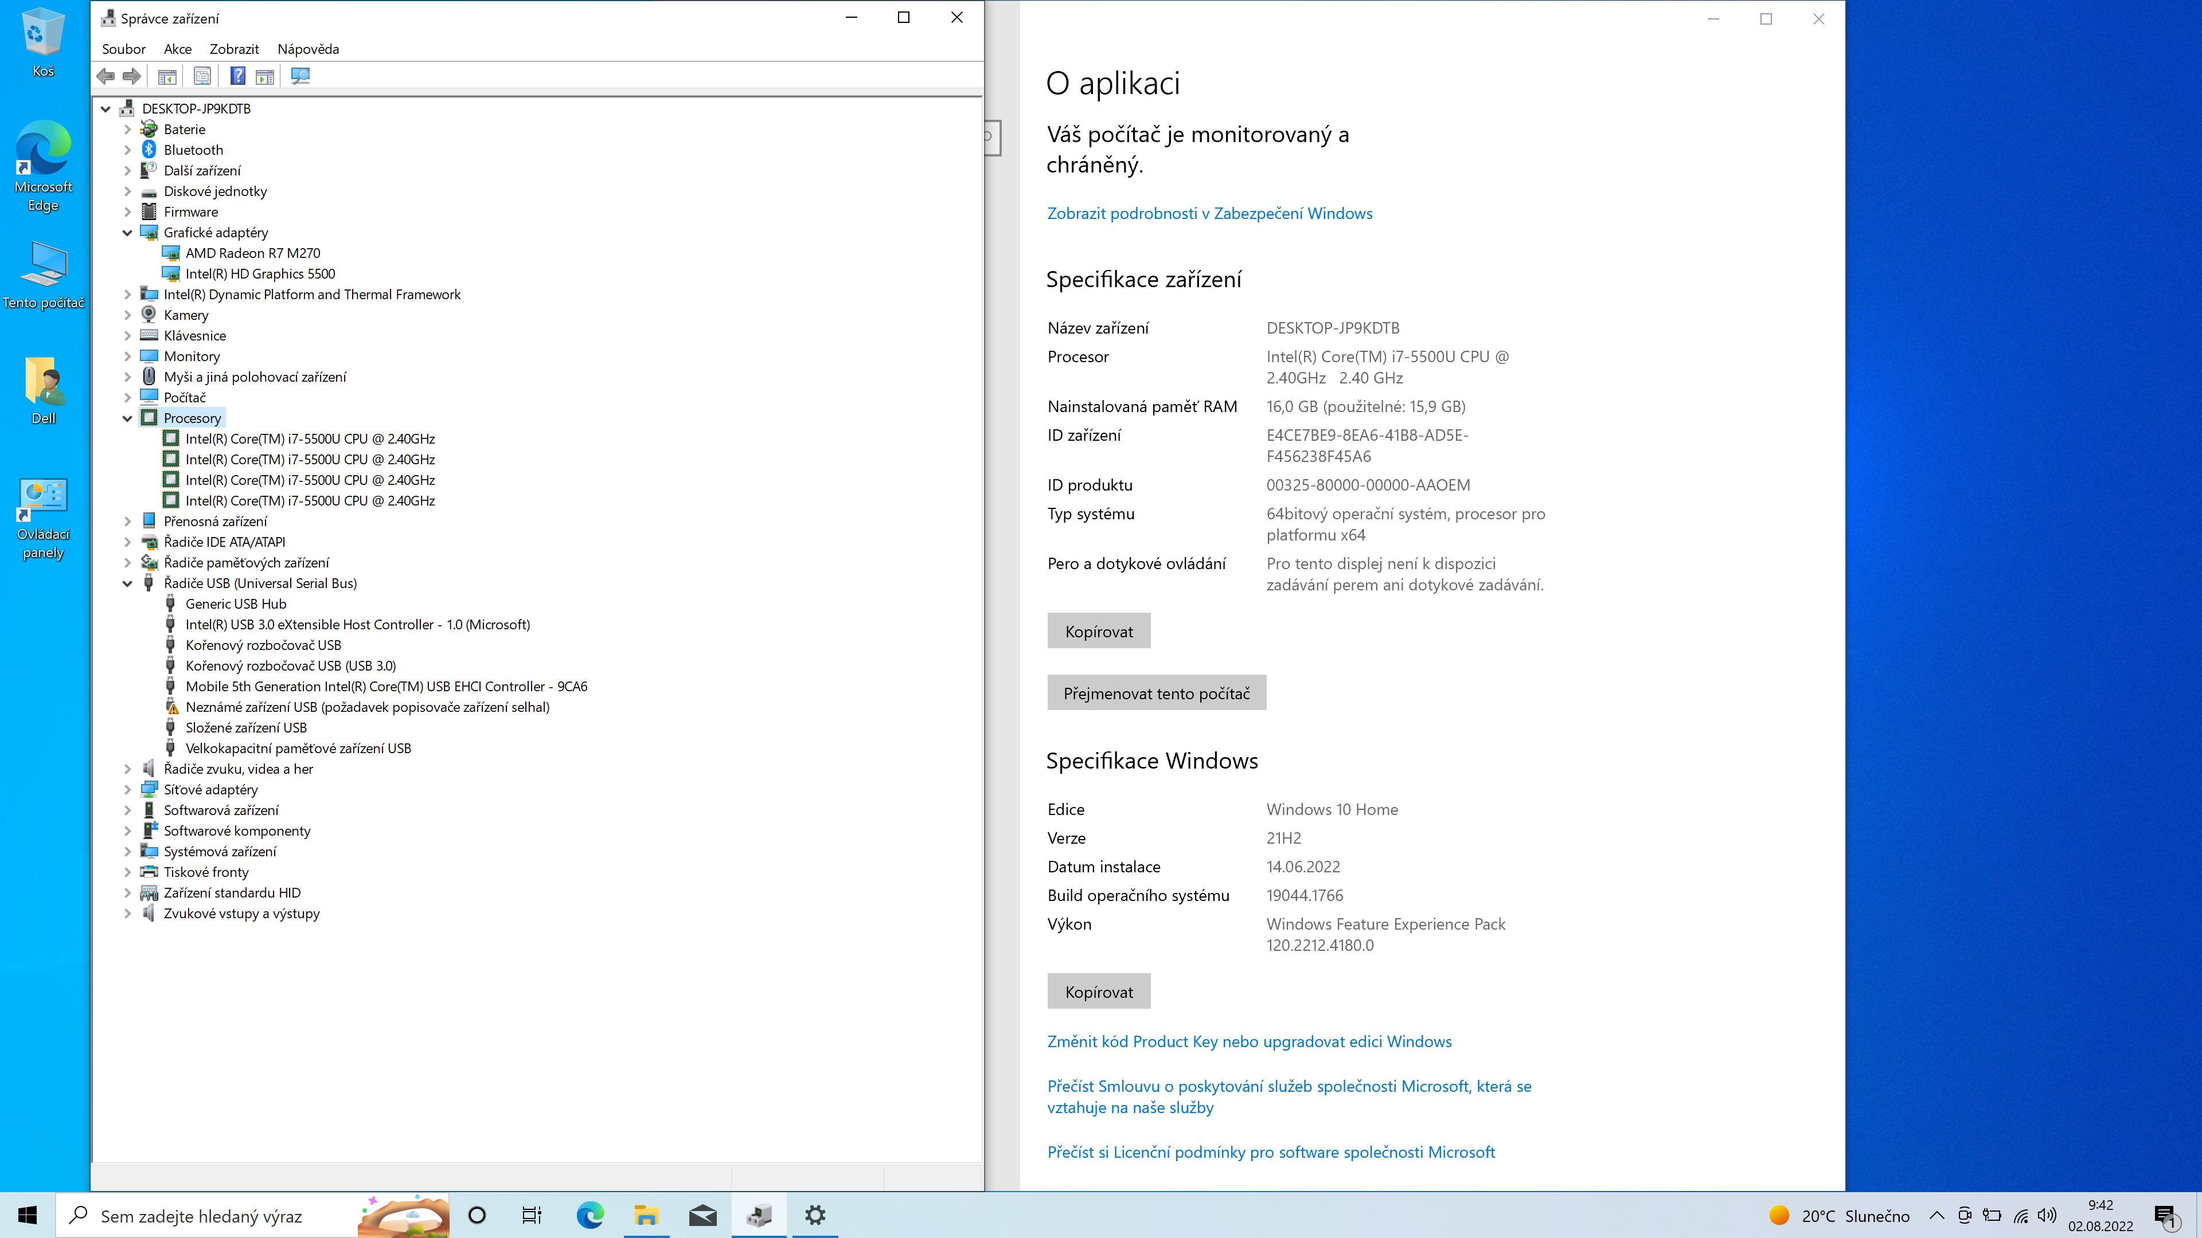Open the Microsoft services agreement link
The height and width of the screenshot is (1238, 2202).
1289,1097
